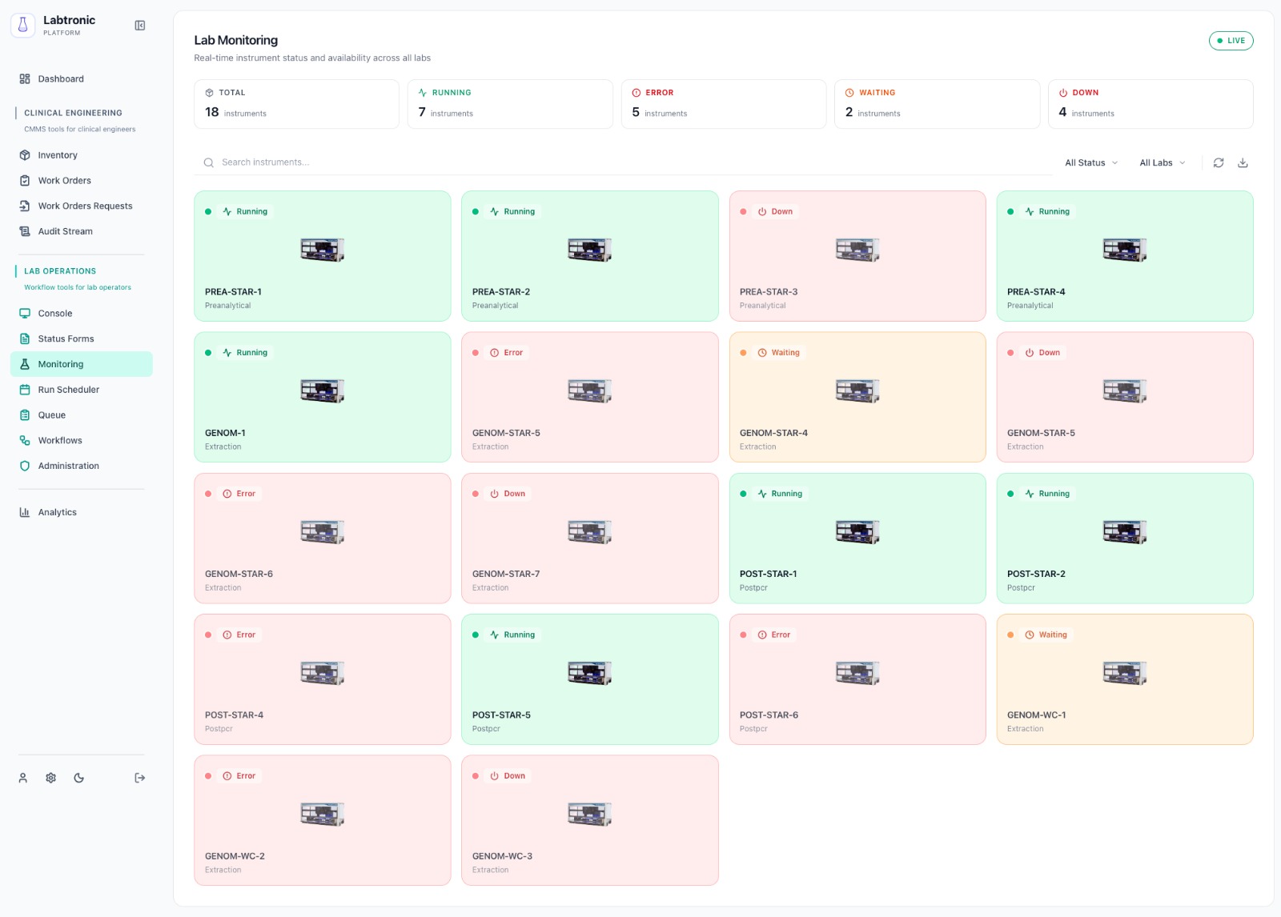Toggle the LIVE status indicator
The width and height of the screenshot is (1281, 917).
pyautogui.click(x=1231, y=41)
